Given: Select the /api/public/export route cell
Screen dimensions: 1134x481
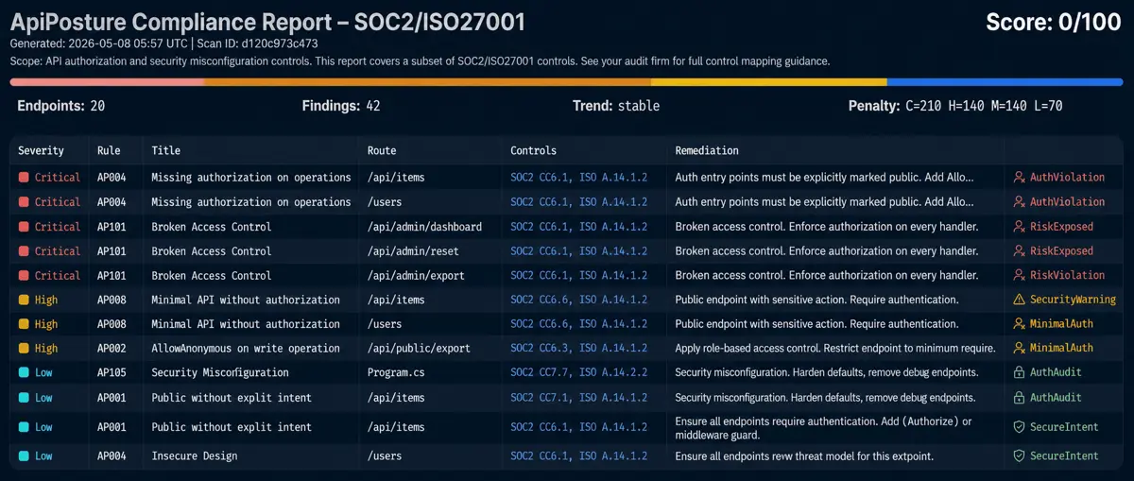Looking at the screenshot, I should [x=419, y=348].
